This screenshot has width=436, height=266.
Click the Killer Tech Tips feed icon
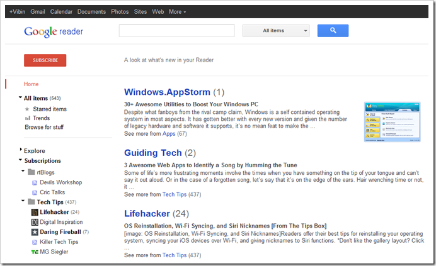pyautogui.click(x=35, y=242)
